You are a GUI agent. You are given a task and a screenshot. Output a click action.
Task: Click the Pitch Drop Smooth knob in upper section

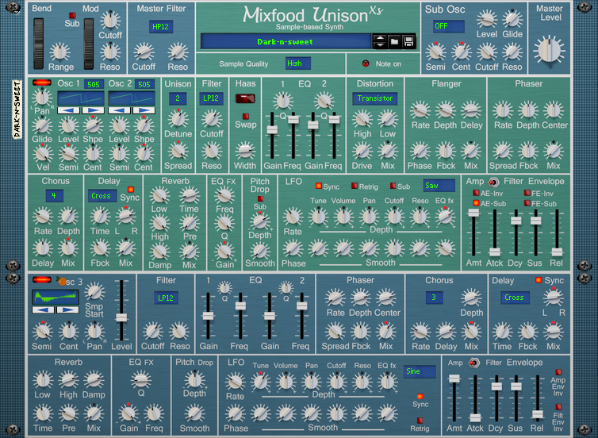[x=260, y=250]
